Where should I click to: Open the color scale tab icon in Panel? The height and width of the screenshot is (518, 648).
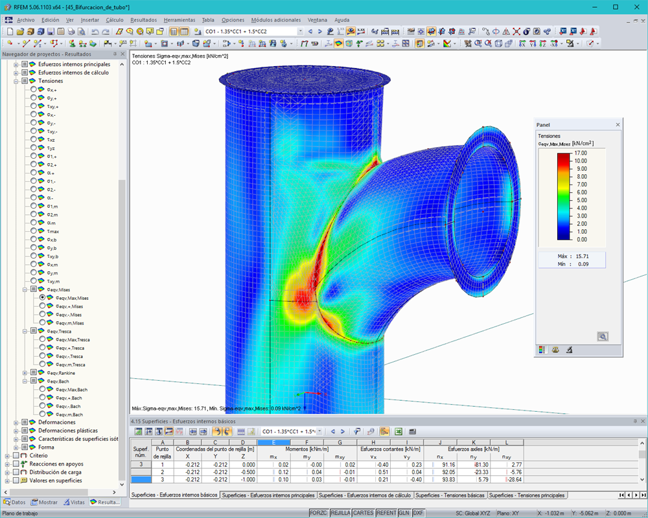[542, 350]
